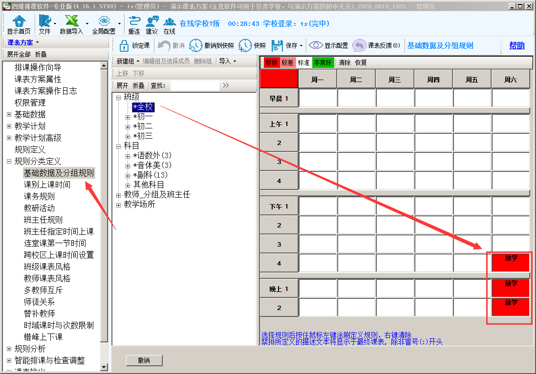Collapse the 规则分类定义 tree section
The height and width of the screenshot is (374, 536).
click(9, 161)
